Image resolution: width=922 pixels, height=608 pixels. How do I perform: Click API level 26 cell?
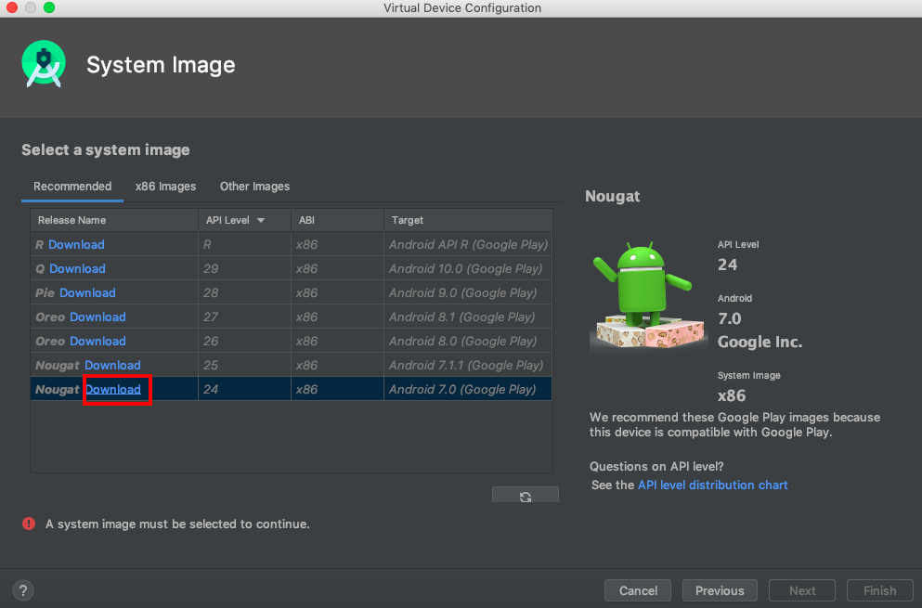[244, 341]
